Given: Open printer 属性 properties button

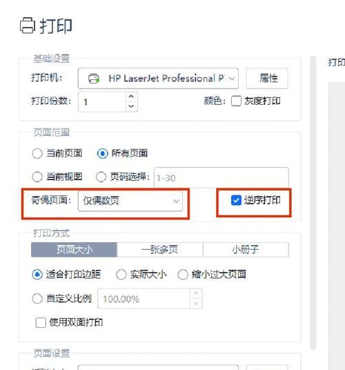Looking at the screenshot, I should [267, 78].
